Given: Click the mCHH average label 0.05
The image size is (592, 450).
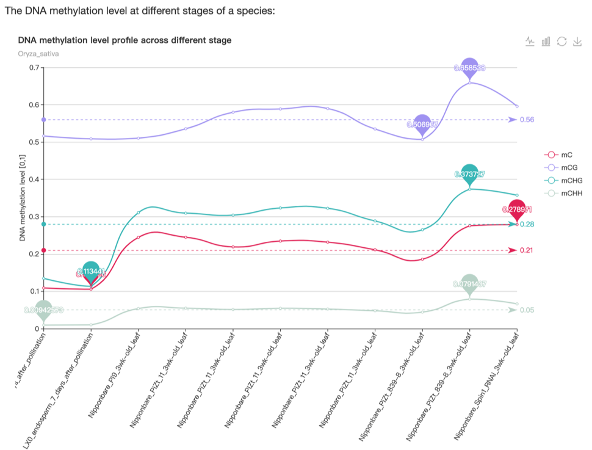Looking at the screenshot, I should pos(527,310).
